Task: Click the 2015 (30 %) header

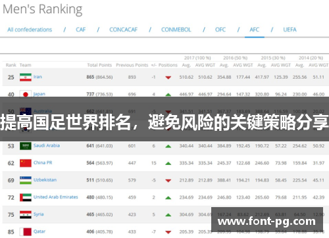Action: pos(273,58)
